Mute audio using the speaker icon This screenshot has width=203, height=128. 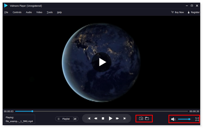tap(173, 119)
